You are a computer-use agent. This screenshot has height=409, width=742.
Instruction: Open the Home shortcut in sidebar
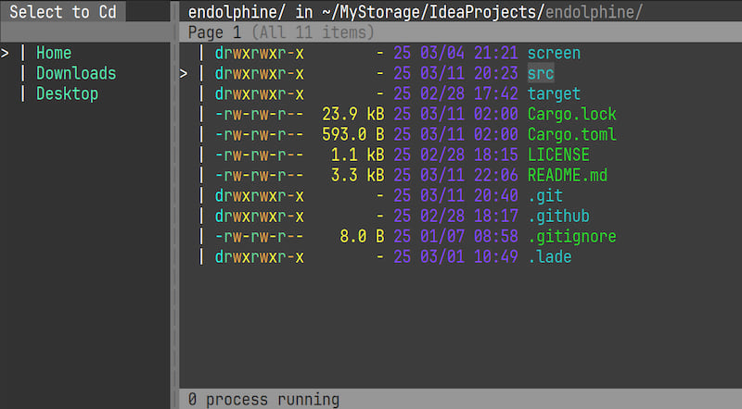click(x=53, y=53)
